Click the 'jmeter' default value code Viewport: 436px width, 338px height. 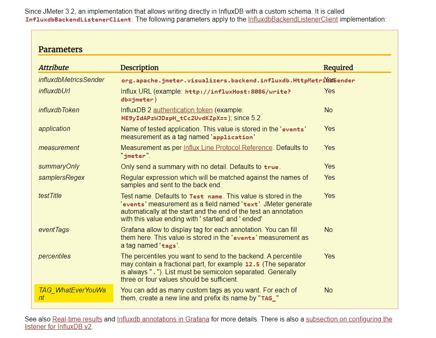[135, 156]
